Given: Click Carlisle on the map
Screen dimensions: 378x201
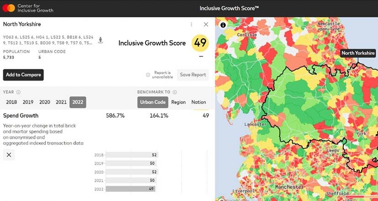Looking at the screenshot, I should (247, 35).
